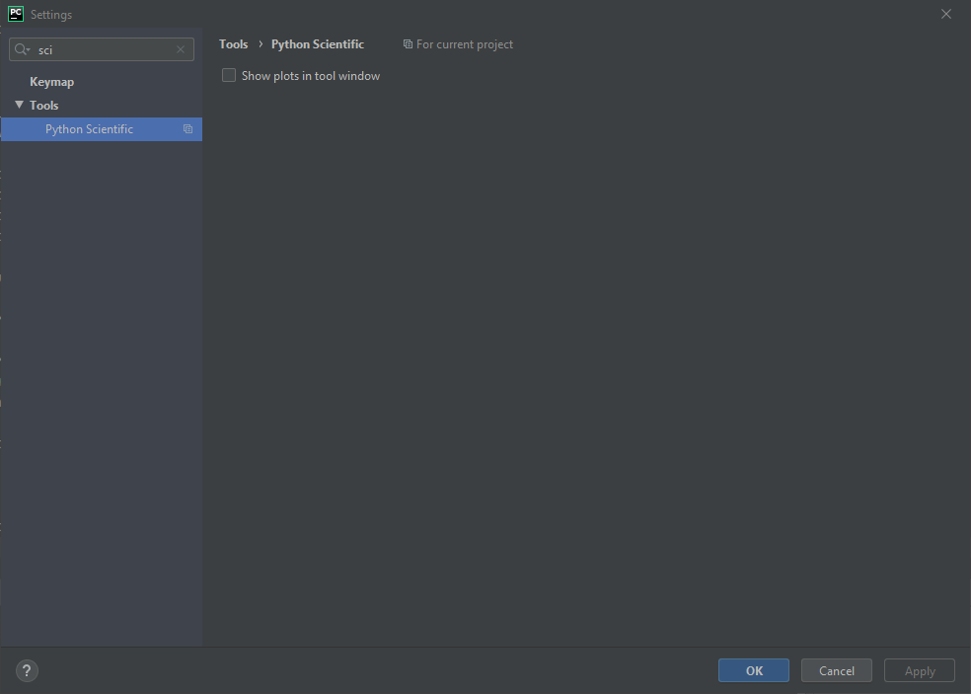Select Keymap in settings tree

click(x=52, y=82)
